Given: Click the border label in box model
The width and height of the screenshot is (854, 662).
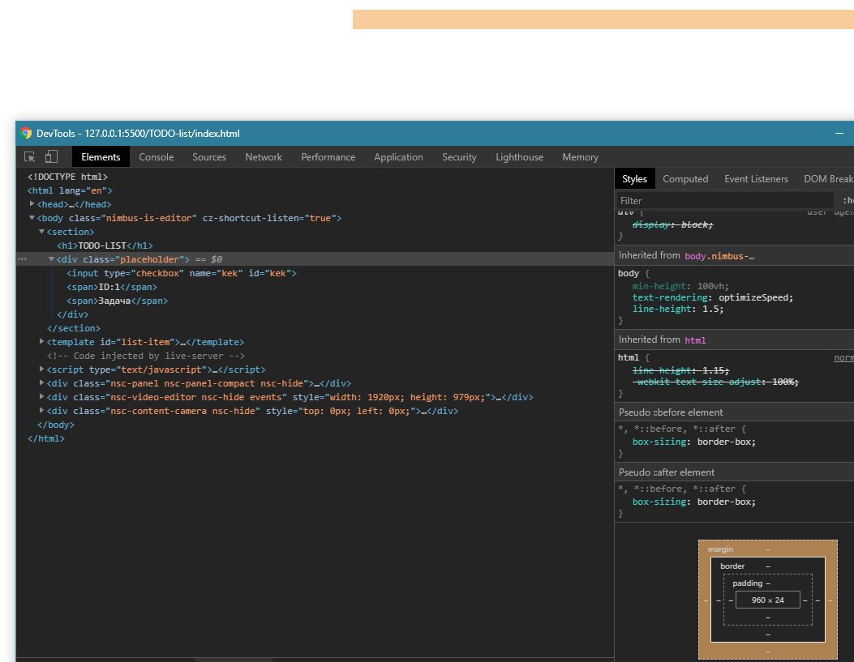Looking at the screenshot, I should point(732,566).
